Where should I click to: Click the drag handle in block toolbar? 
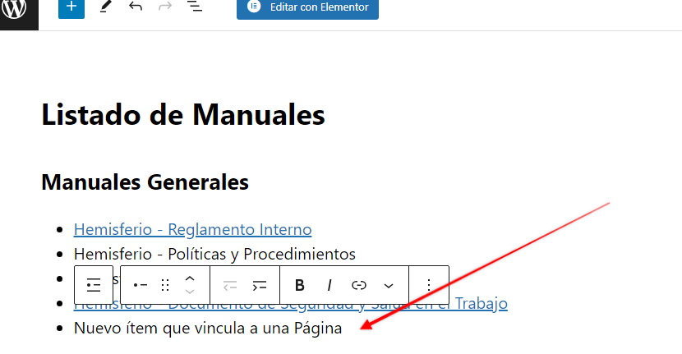(x=165, y=286)
